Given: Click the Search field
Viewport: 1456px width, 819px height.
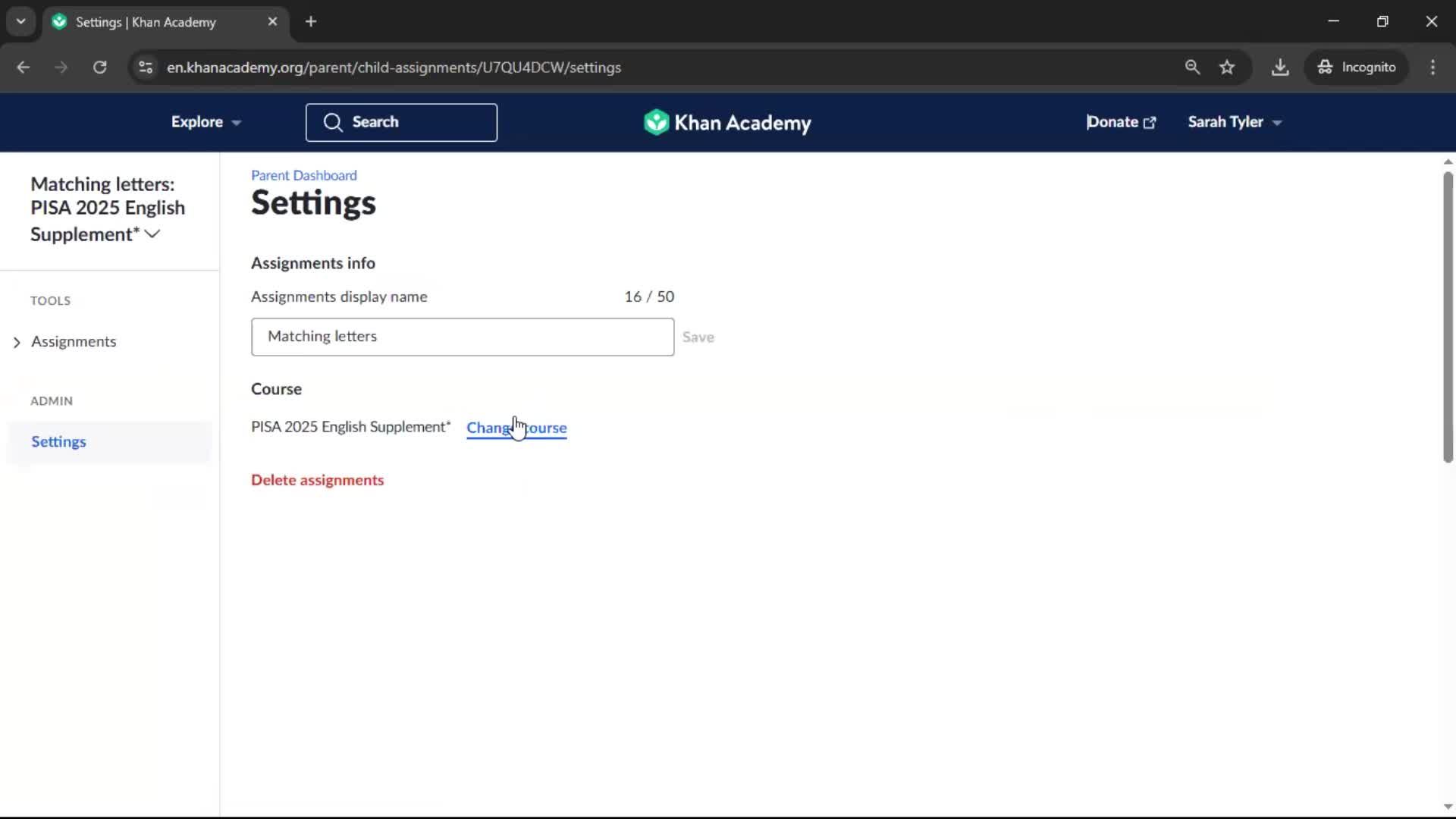Looking at the screenshot, I should 401,122.
